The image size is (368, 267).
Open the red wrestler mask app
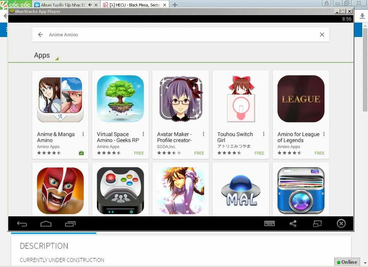(x=60, y=190)
